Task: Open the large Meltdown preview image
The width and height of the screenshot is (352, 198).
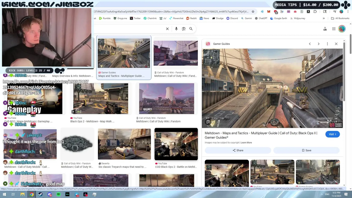Action: tap(272, 88)
